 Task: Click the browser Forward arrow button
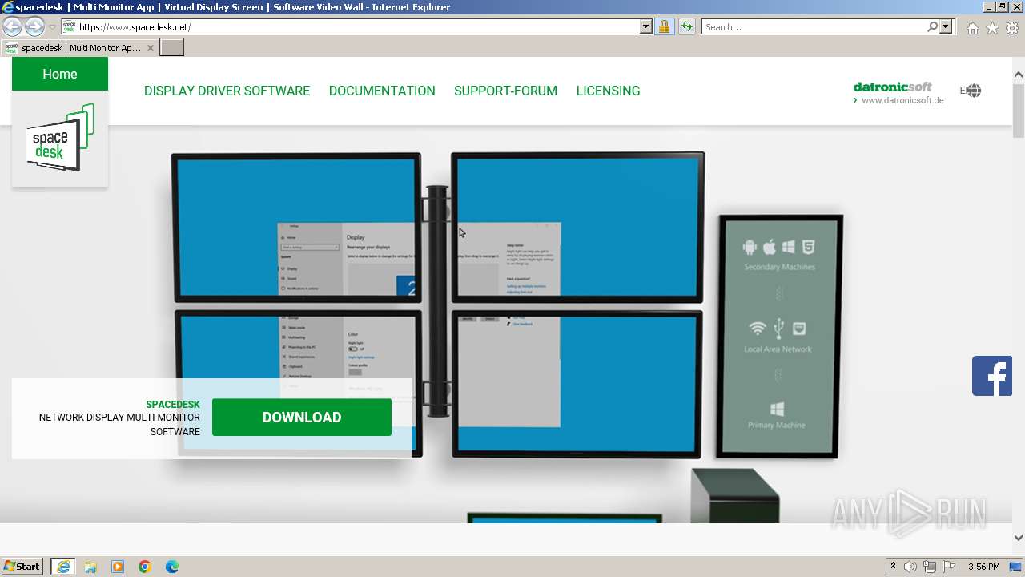(34, 26)
